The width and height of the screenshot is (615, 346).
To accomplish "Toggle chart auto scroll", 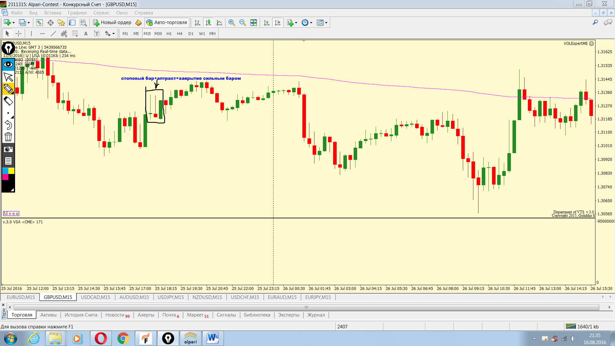I will coord(266,22).
